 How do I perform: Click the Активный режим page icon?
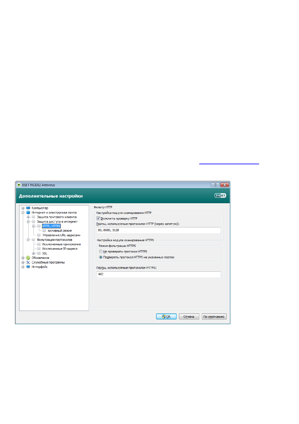[x=44, y=231]
